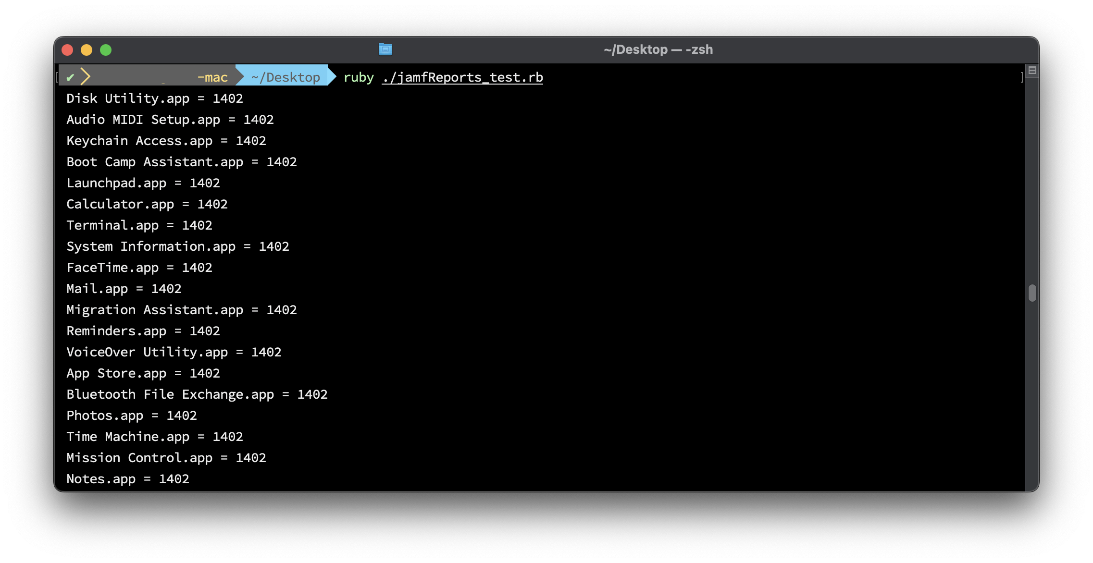The image size is (1093, 563).
Task: Click the Notes.app = 1402 line
Action: click(127, 479)
